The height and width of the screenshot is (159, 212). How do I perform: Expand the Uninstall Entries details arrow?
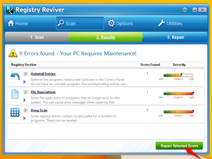25,82
